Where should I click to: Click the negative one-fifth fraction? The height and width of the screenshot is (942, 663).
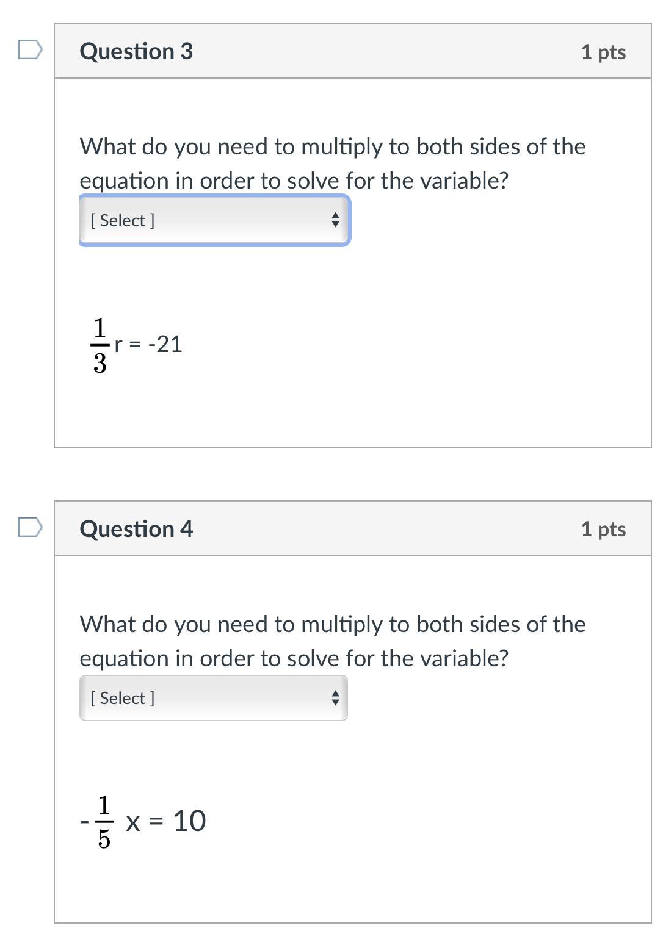pyautogui.click(x=101, y=822)
